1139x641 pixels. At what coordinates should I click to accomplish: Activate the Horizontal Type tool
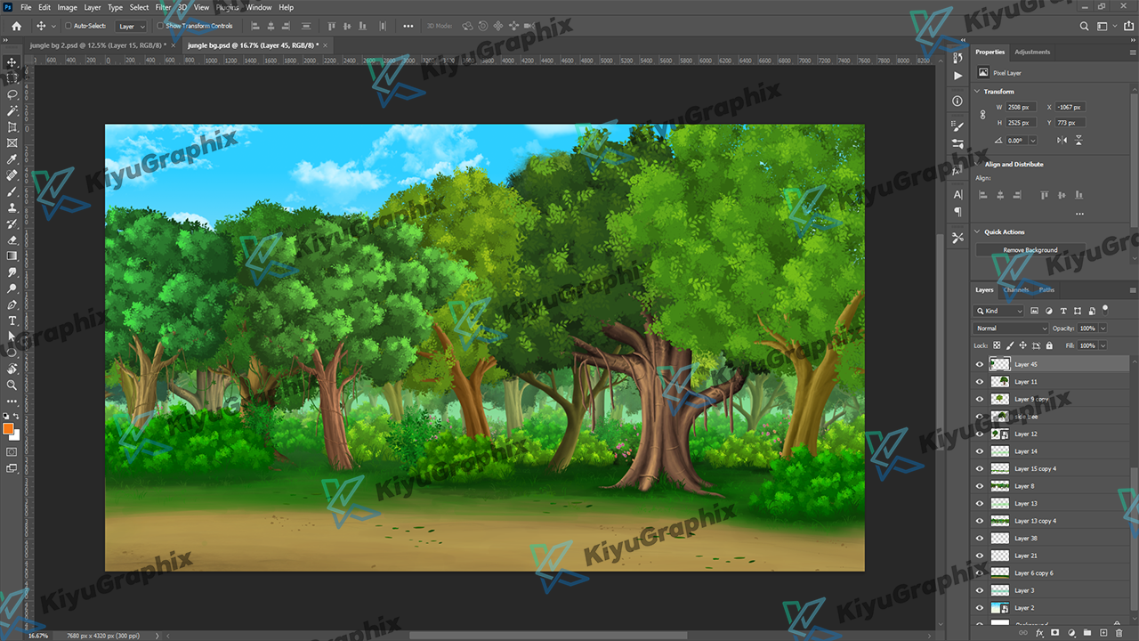12,320
